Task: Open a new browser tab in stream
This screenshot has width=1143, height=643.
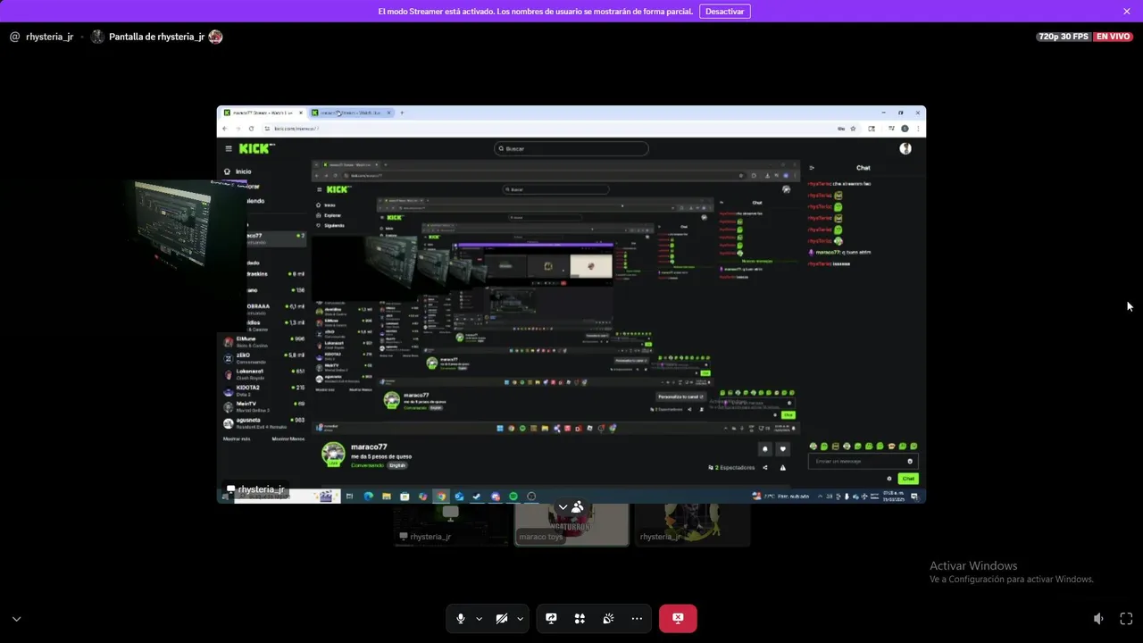Action: 402,113
